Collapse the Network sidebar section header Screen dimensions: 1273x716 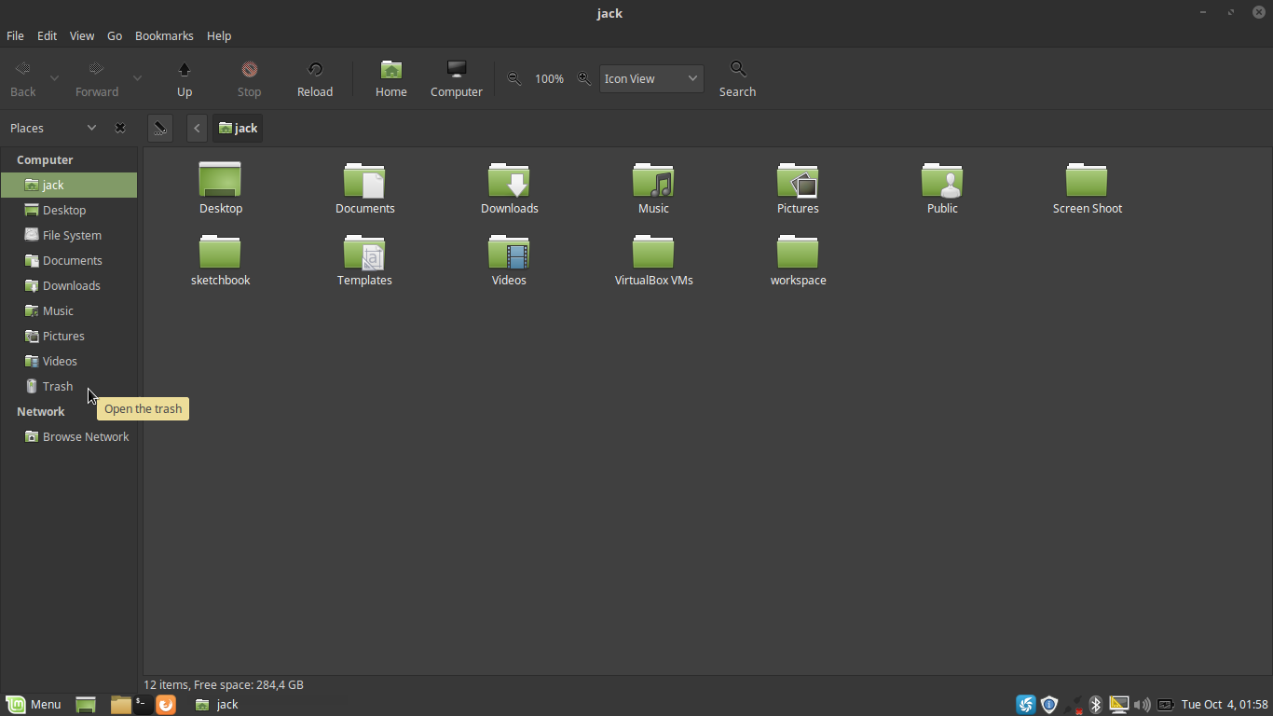pos(41,411)
